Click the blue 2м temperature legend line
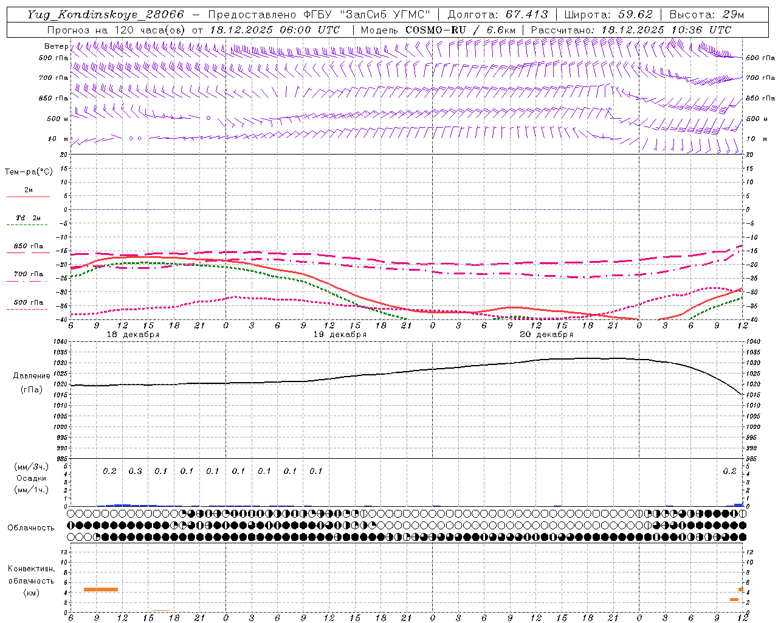This screenshot has width=778, height=623. tap(28, 197)
